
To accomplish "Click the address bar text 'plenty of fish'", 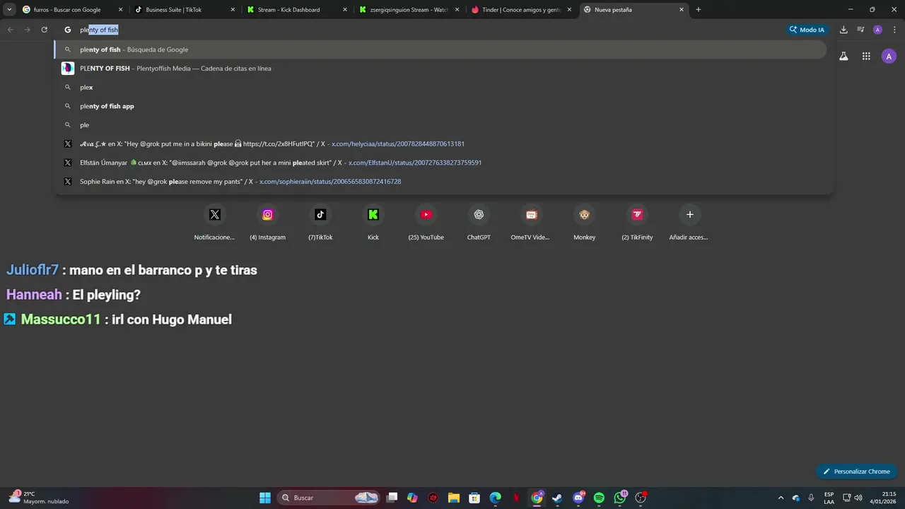I will [99, 30].
